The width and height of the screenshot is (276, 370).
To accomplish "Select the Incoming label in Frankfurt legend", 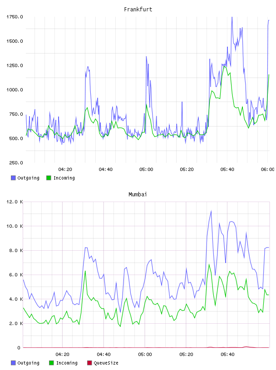I will point(64,178).
